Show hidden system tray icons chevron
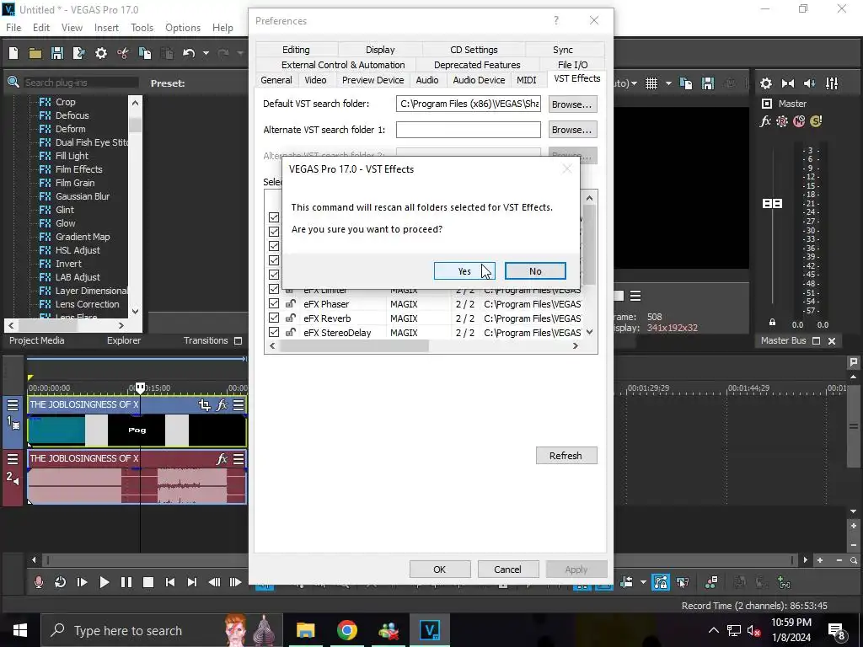Image resolution: width=863 pixels, height=647 pixels. [x=713, y=630]
